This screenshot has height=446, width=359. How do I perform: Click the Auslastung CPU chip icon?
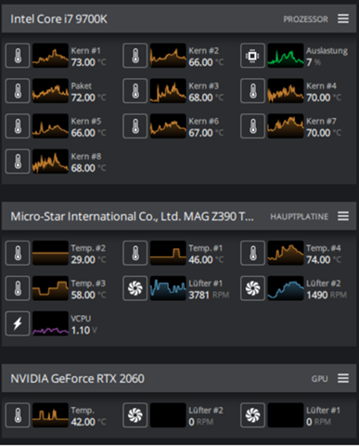[x=252, y=56]
